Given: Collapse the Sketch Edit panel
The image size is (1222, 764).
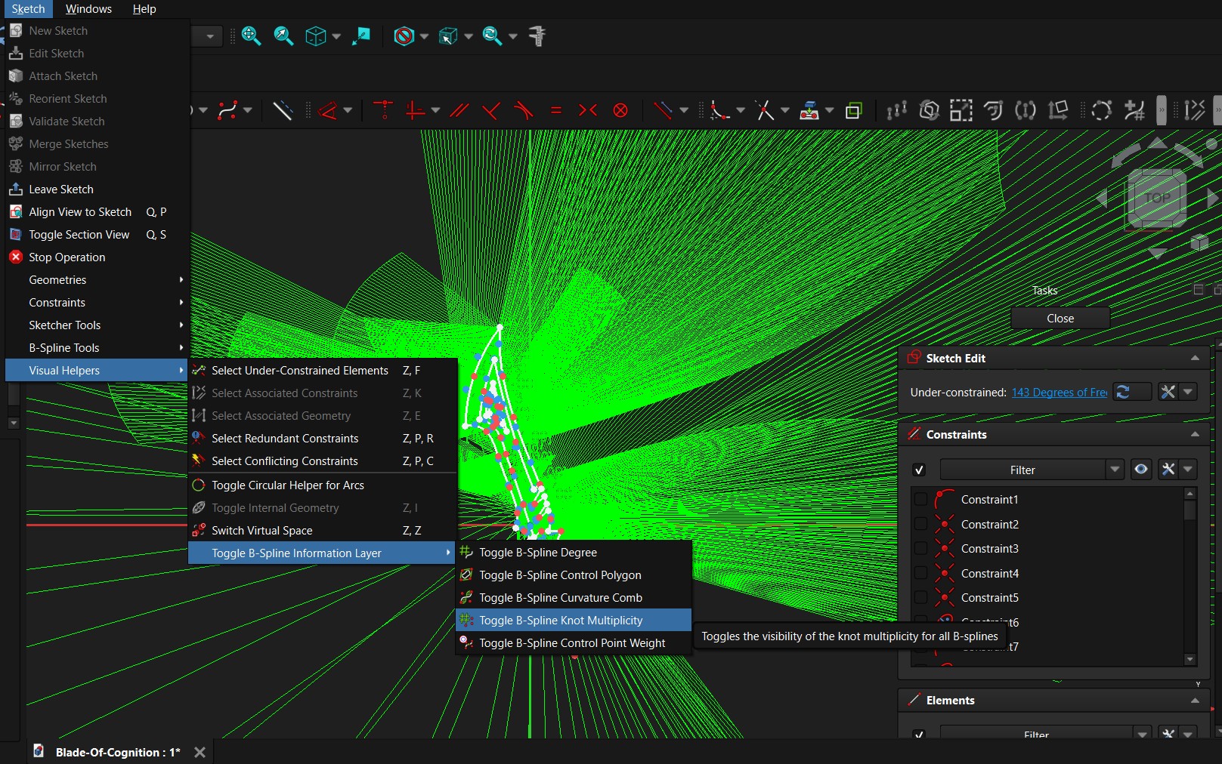Looking at the screenshot, I should coord(1195,358).
